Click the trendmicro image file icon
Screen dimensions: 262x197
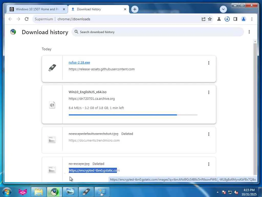click(52, 140)
